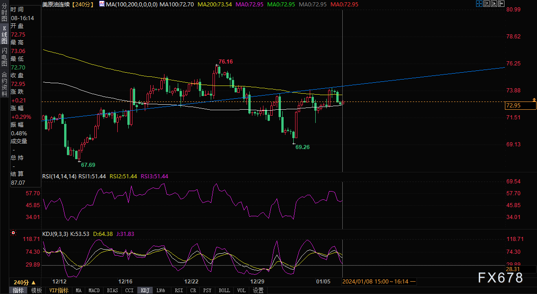Select the K线图 sidebar tab
Screen dimensions: 537x294
(x=4, y=35)
